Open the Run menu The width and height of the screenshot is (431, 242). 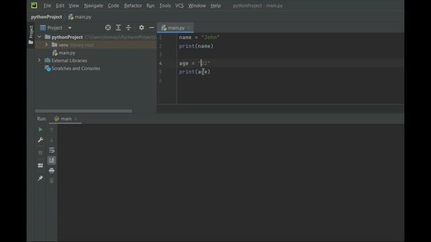[x=150, y=6]
